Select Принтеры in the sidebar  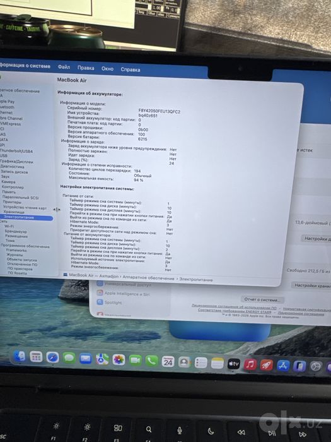tap(12, 202)
